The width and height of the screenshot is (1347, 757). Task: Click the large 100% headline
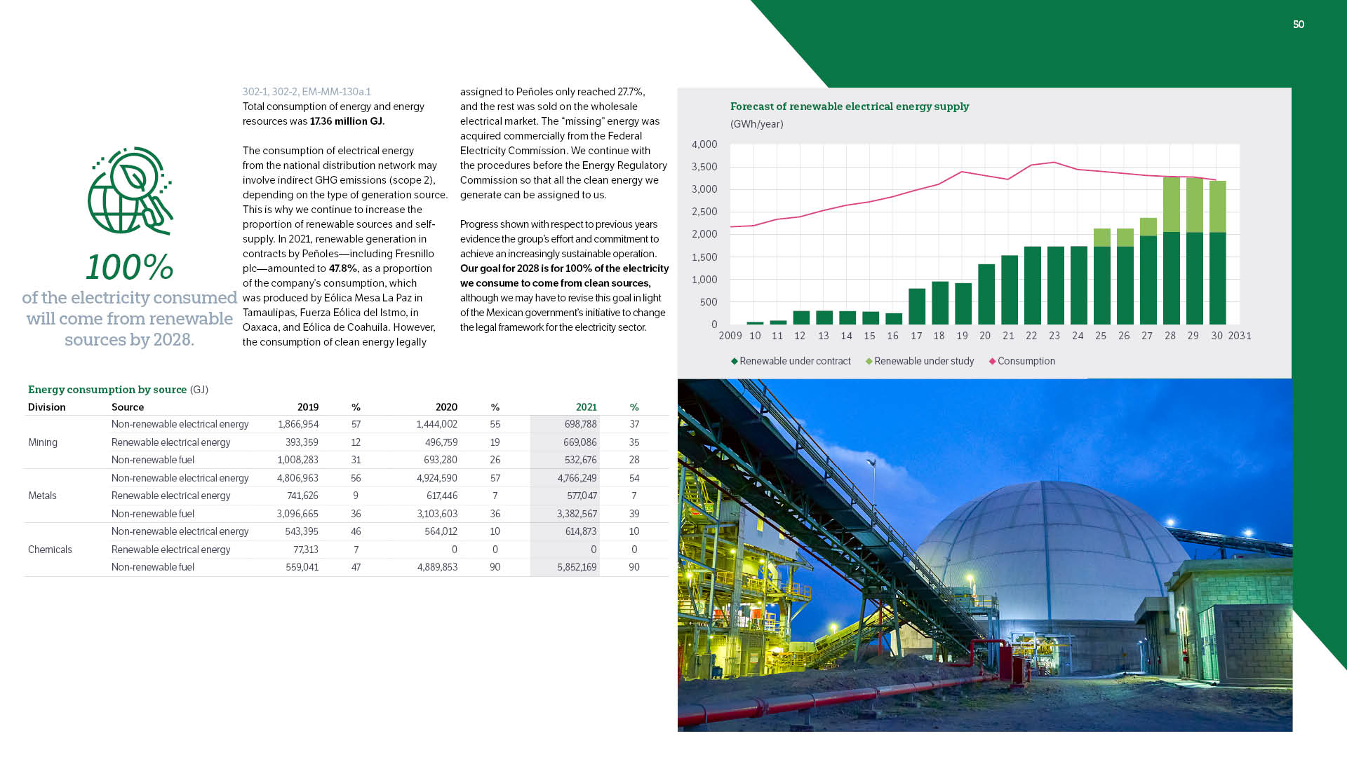click(130, 267)
